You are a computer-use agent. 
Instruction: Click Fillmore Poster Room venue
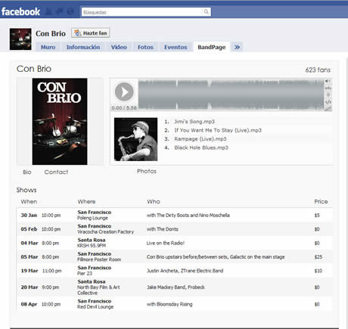pyautogui.click(x=99, y=259)
